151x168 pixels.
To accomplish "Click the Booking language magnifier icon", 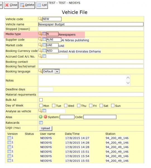I will (x=40, y=71).
